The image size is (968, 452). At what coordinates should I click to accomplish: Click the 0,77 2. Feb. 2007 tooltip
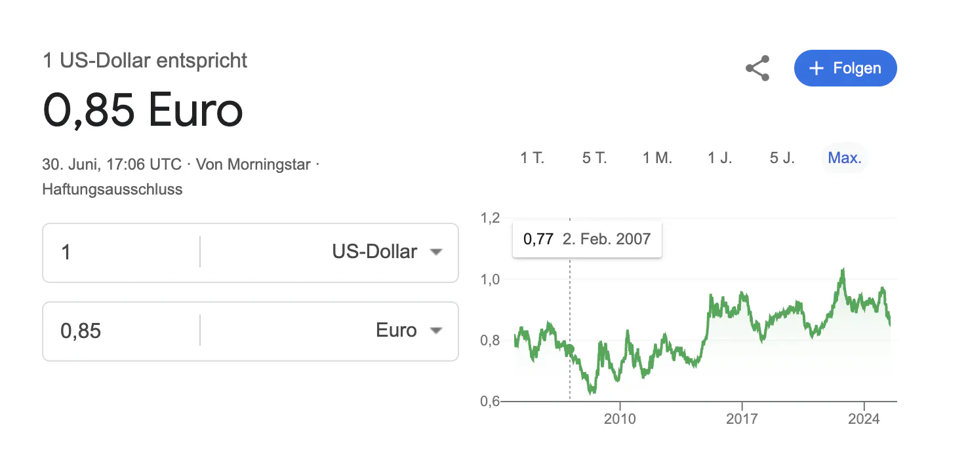click(587, 239)
